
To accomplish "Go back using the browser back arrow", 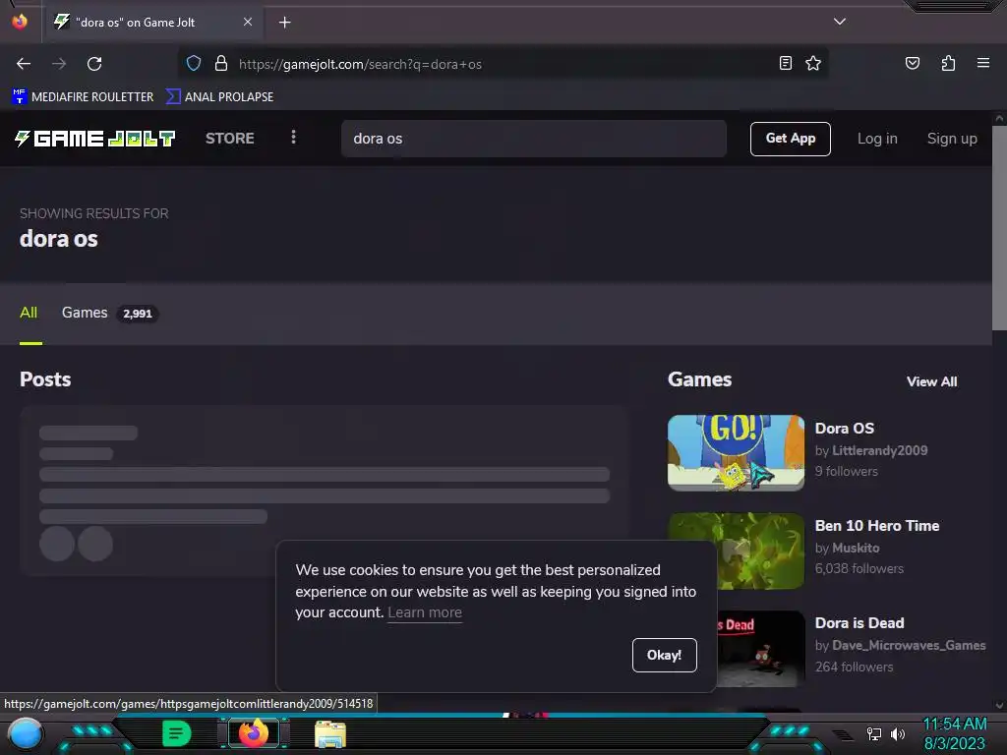I will tap(24, 64).
